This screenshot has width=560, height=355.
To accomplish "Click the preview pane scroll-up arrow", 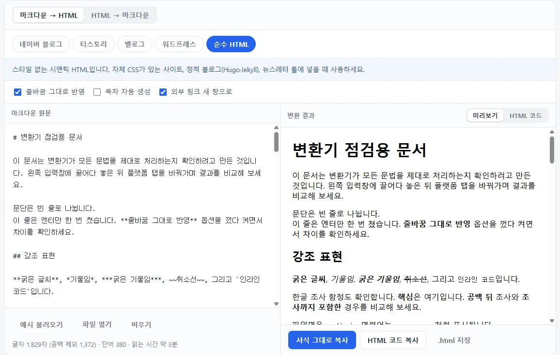I will 552,132.
